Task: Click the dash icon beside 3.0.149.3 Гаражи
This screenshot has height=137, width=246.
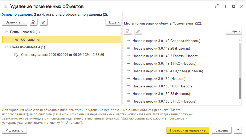Action: coord(128,56)
